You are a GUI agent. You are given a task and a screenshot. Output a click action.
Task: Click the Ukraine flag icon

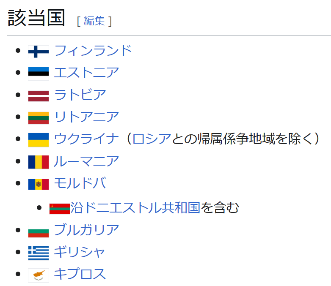[39, 139]
